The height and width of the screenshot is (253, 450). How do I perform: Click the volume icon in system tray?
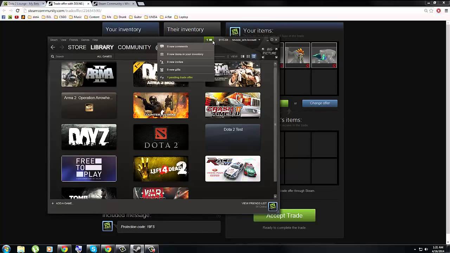tap(426, 249)
